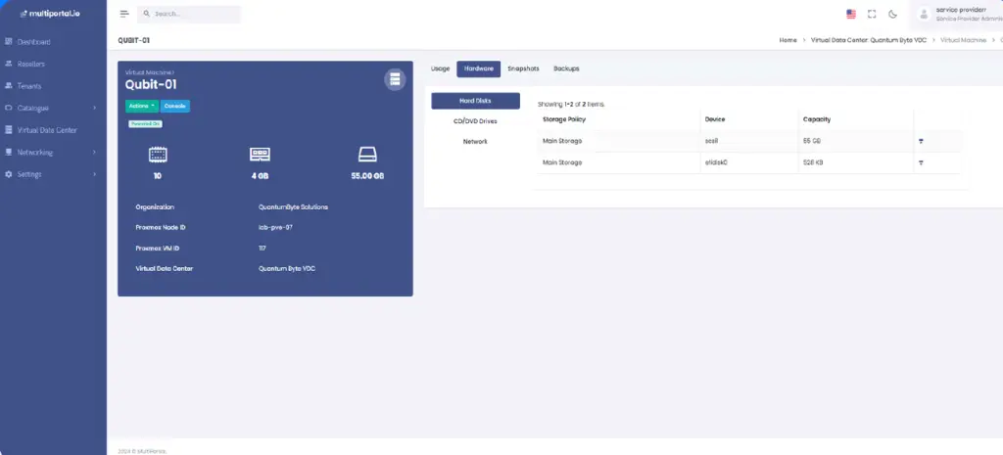Open the US flag language selector
The image size is (1003, 455).
(x=851, y=14)
